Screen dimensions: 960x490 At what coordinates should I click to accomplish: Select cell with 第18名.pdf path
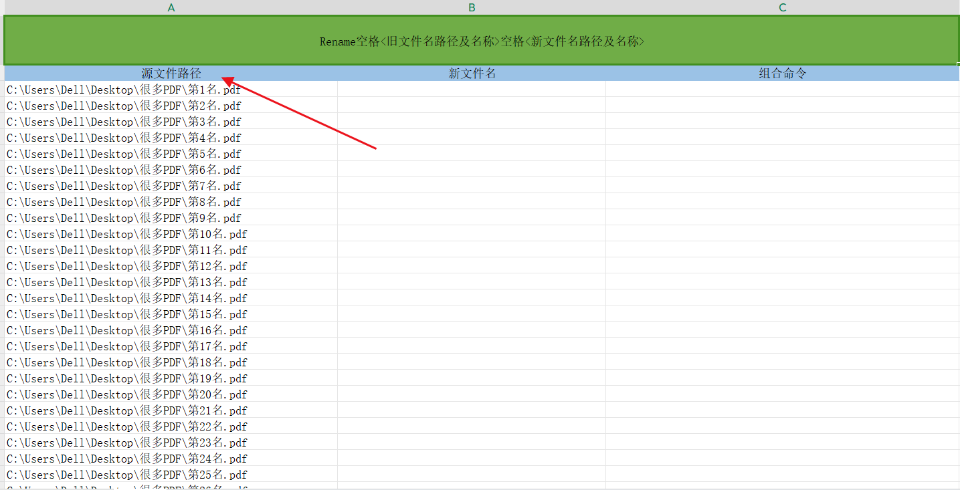pos(171,362)
